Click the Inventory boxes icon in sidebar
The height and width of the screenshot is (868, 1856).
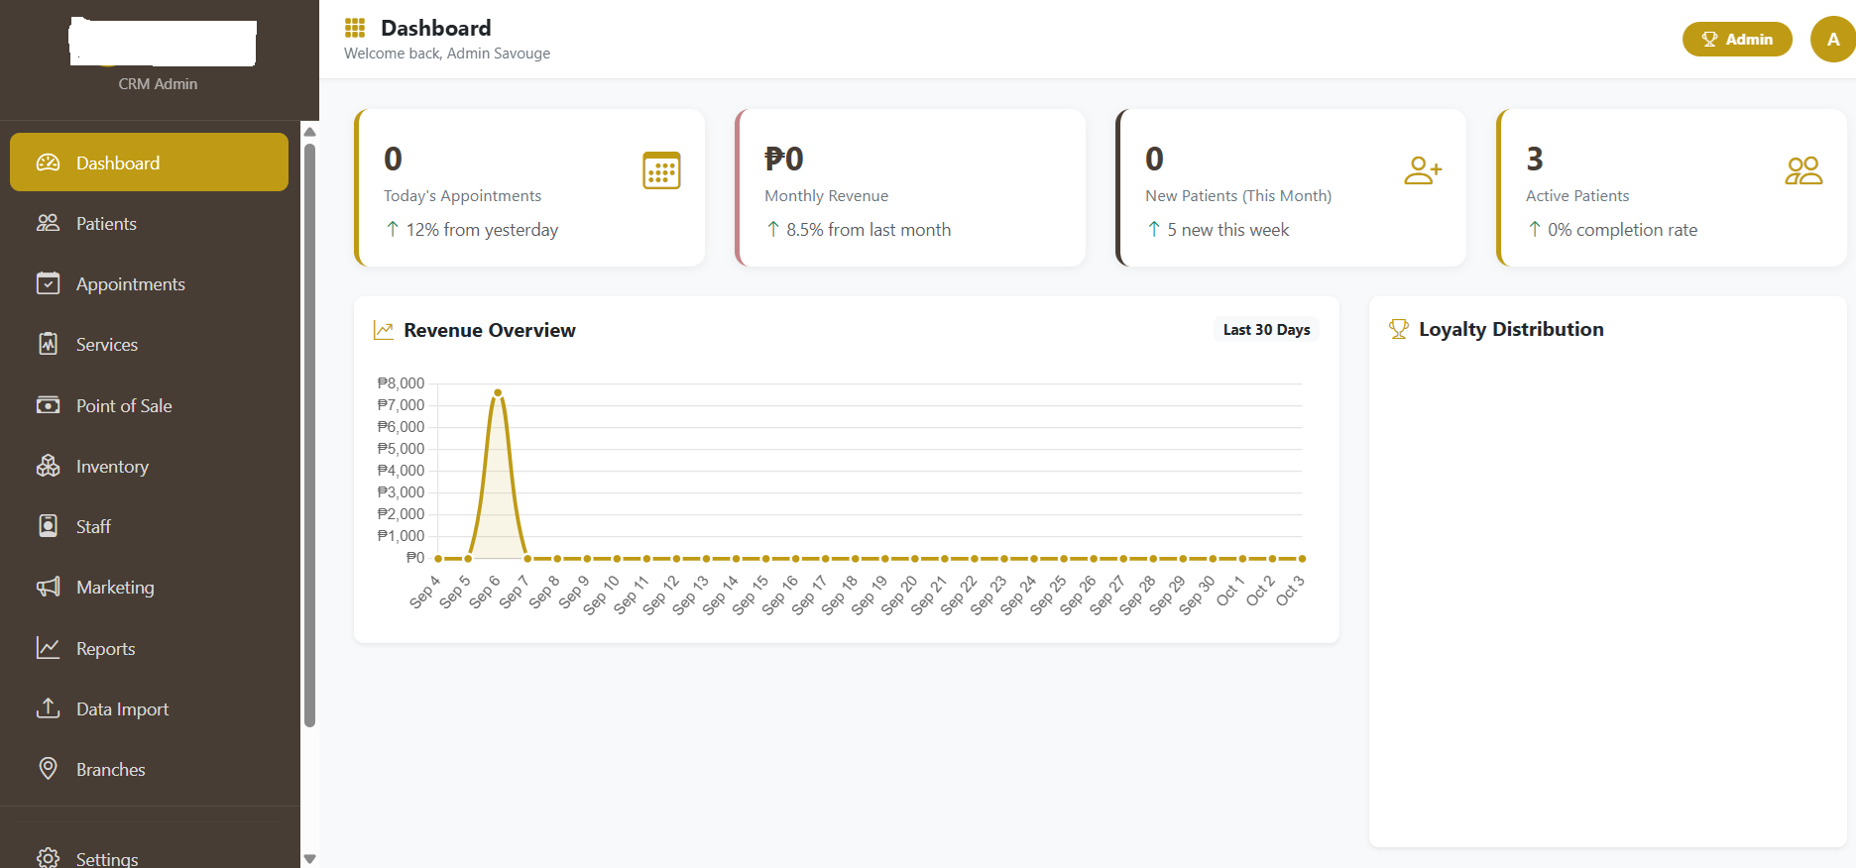48,466
